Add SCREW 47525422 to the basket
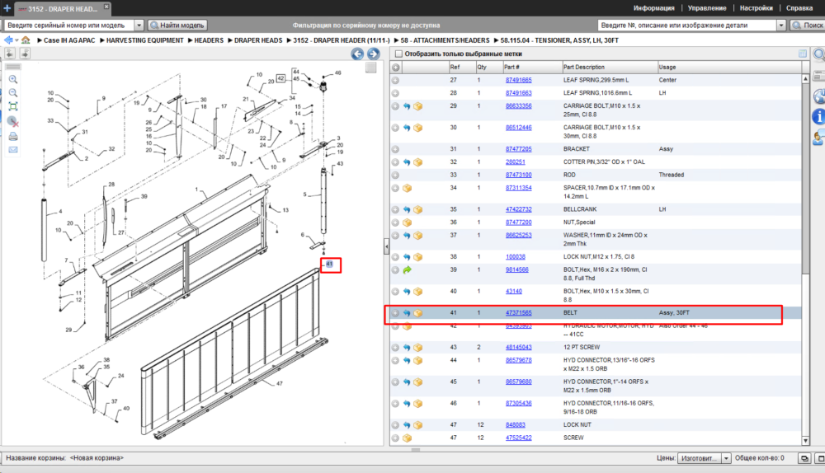The image size is (825, 473). [407, 438]
